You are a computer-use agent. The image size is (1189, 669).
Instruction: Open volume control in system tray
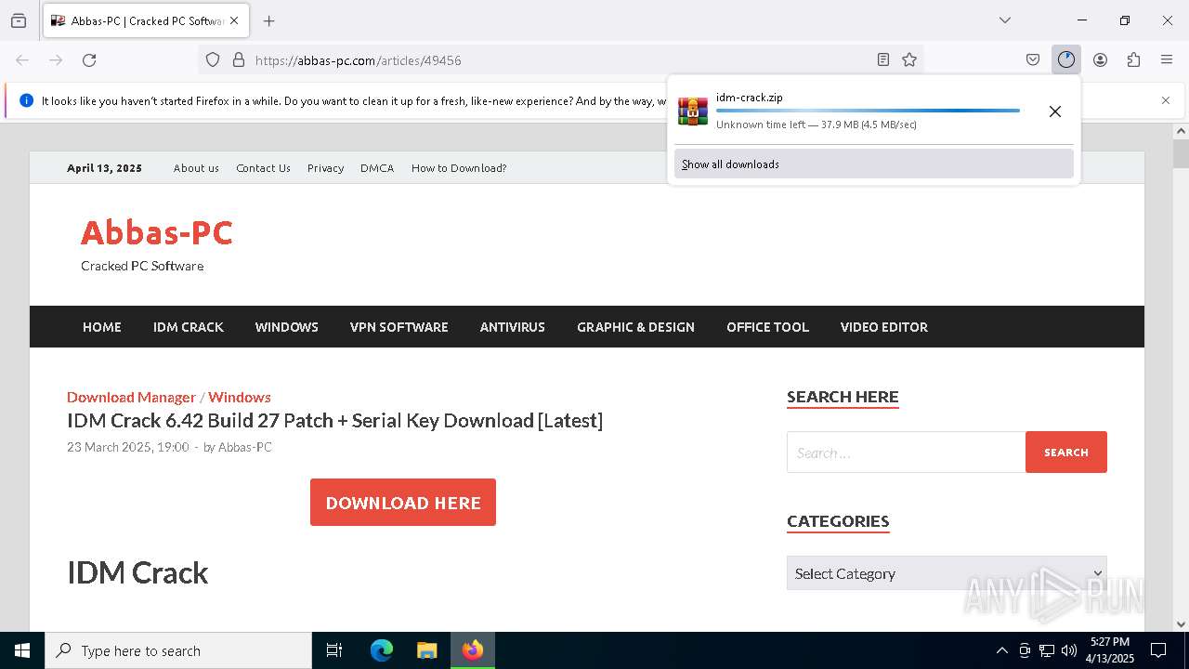click(1069, 650)
